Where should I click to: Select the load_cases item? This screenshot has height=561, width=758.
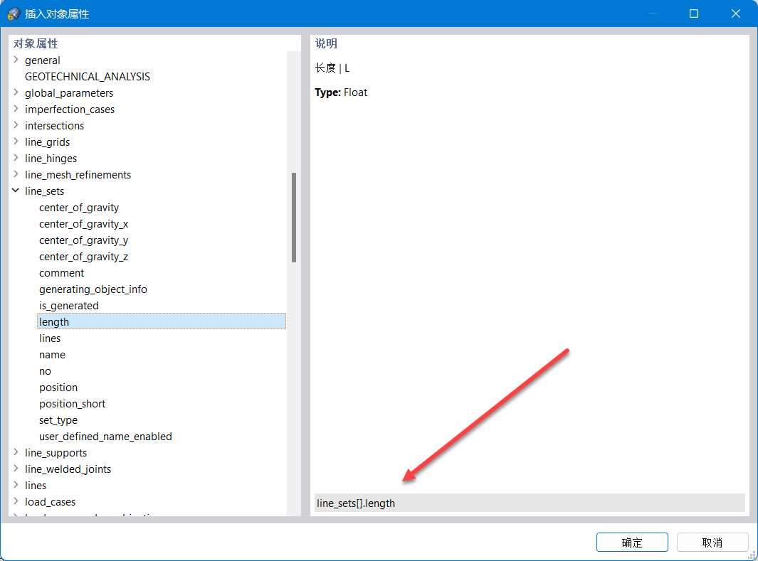pyautogui.click(x=50, y=502)
